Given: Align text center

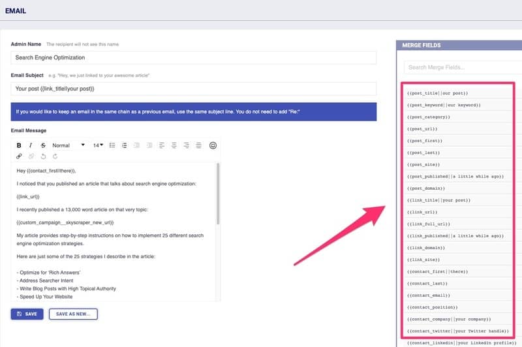Looking at the screenshot, I should click(x=174, y=145).
